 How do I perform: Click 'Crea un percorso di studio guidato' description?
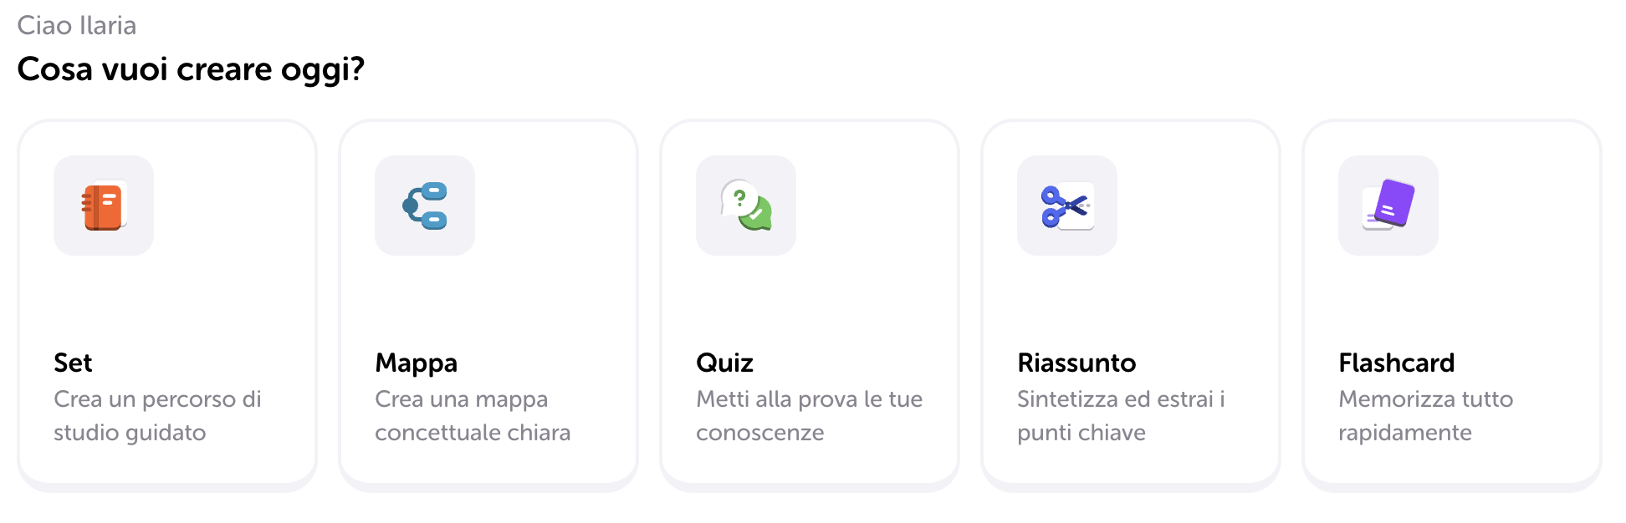pos(157,415)
